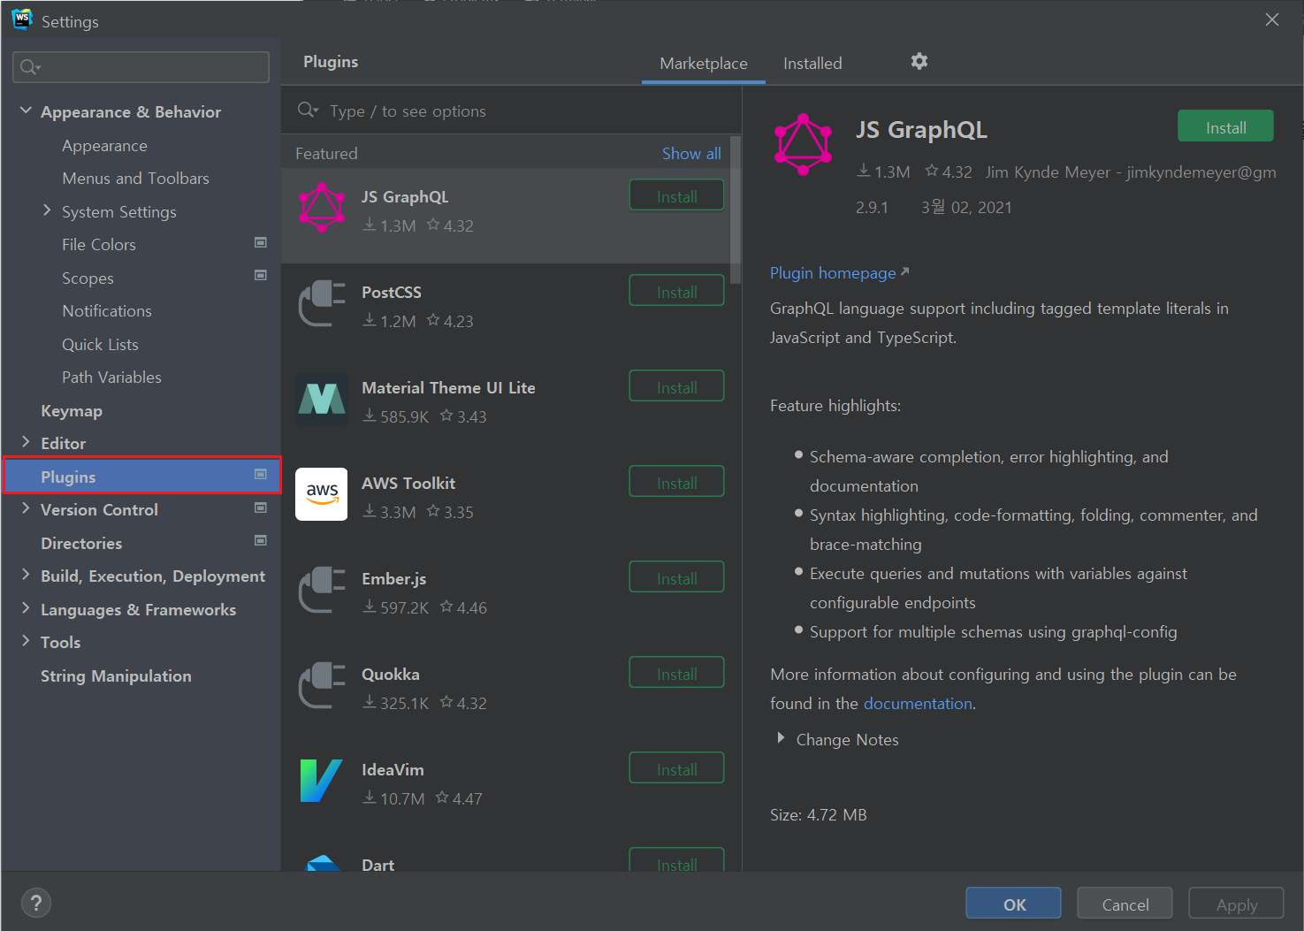Install Material Theme UI Lite plugin
Screen dimensions: 1304x931
point(676,386)
